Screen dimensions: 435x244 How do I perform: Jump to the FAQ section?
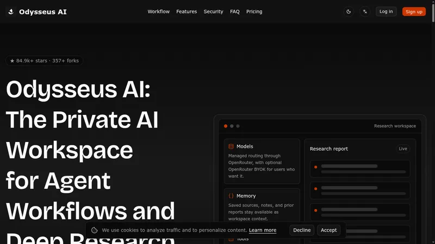click(x=235, y=11)
